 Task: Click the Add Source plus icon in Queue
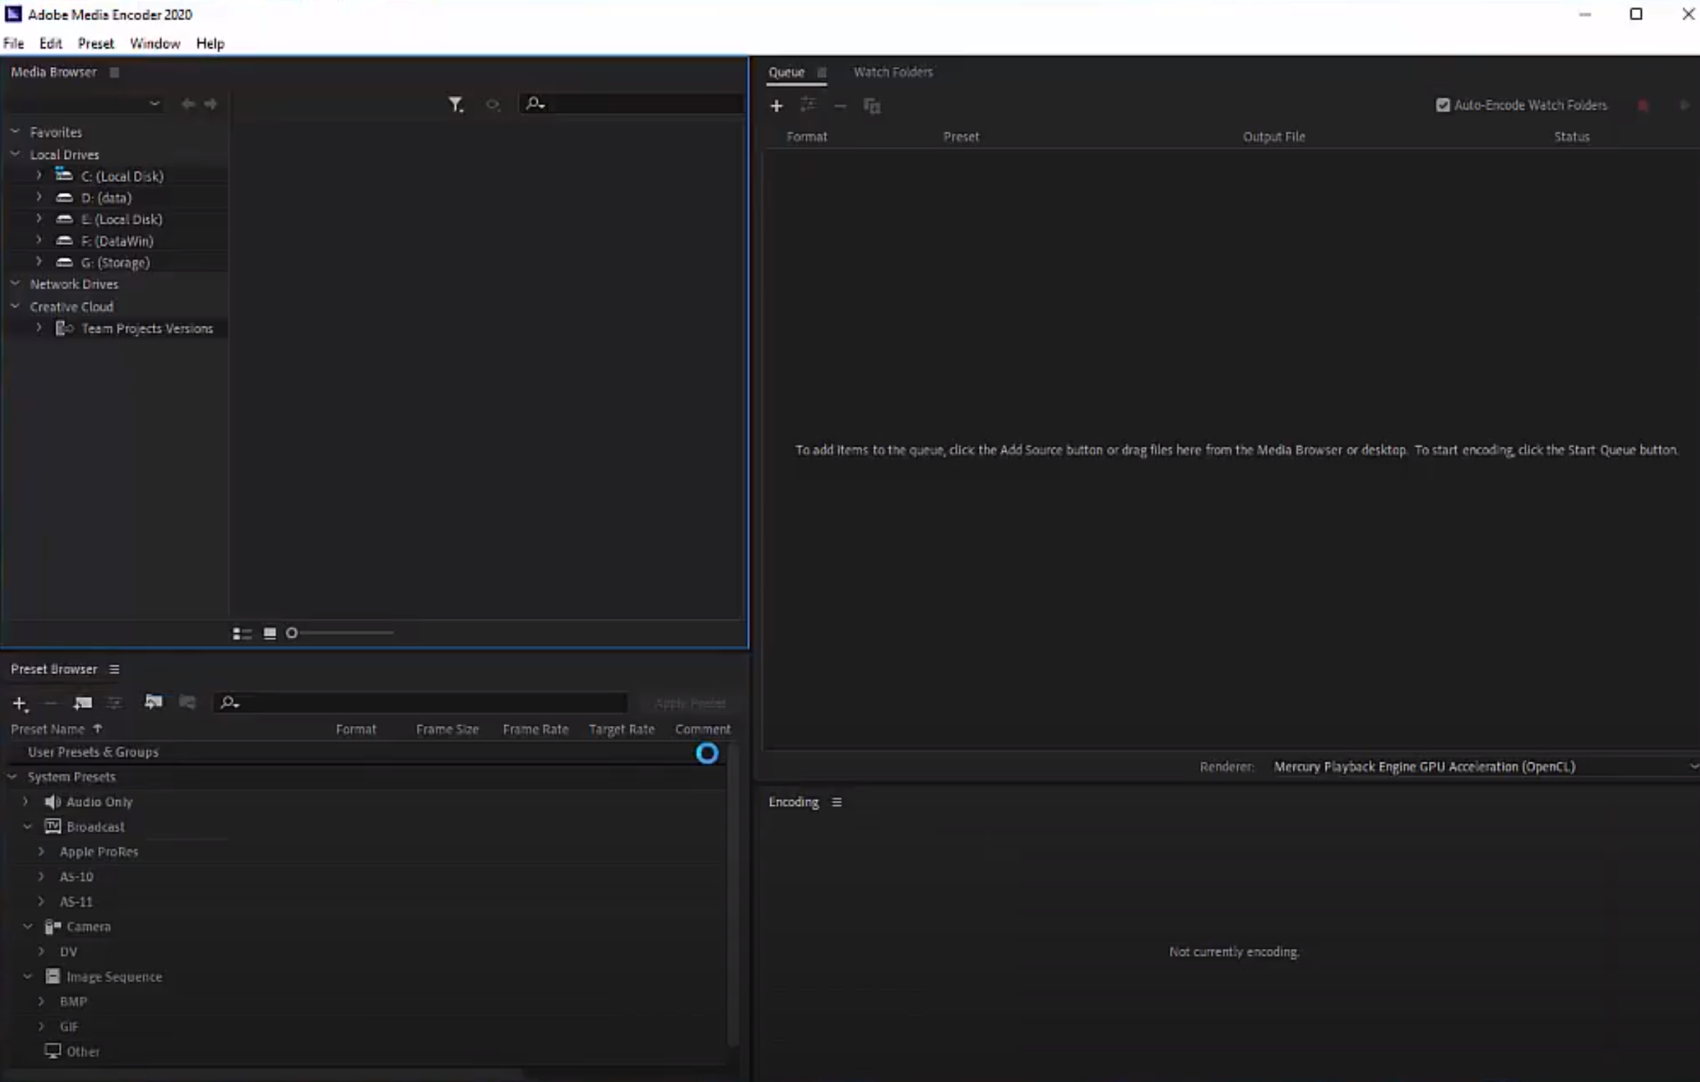point(776,106)
